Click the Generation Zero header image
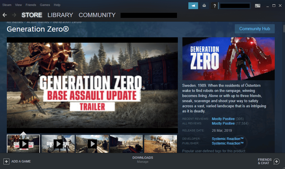This screenshot has width=285, height=169. coord(229,59)
